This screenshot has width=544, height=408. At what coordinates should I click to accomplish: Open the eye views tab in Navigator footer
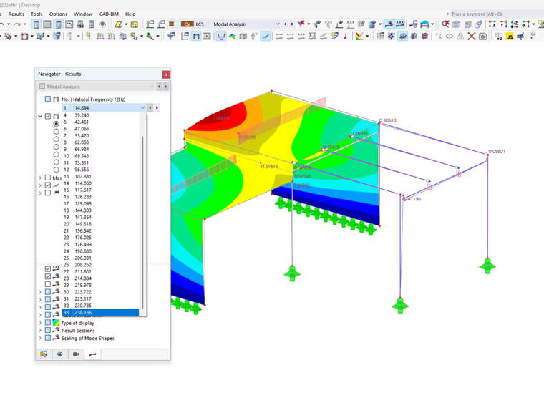pyautogui.click(x=60, y=354)
